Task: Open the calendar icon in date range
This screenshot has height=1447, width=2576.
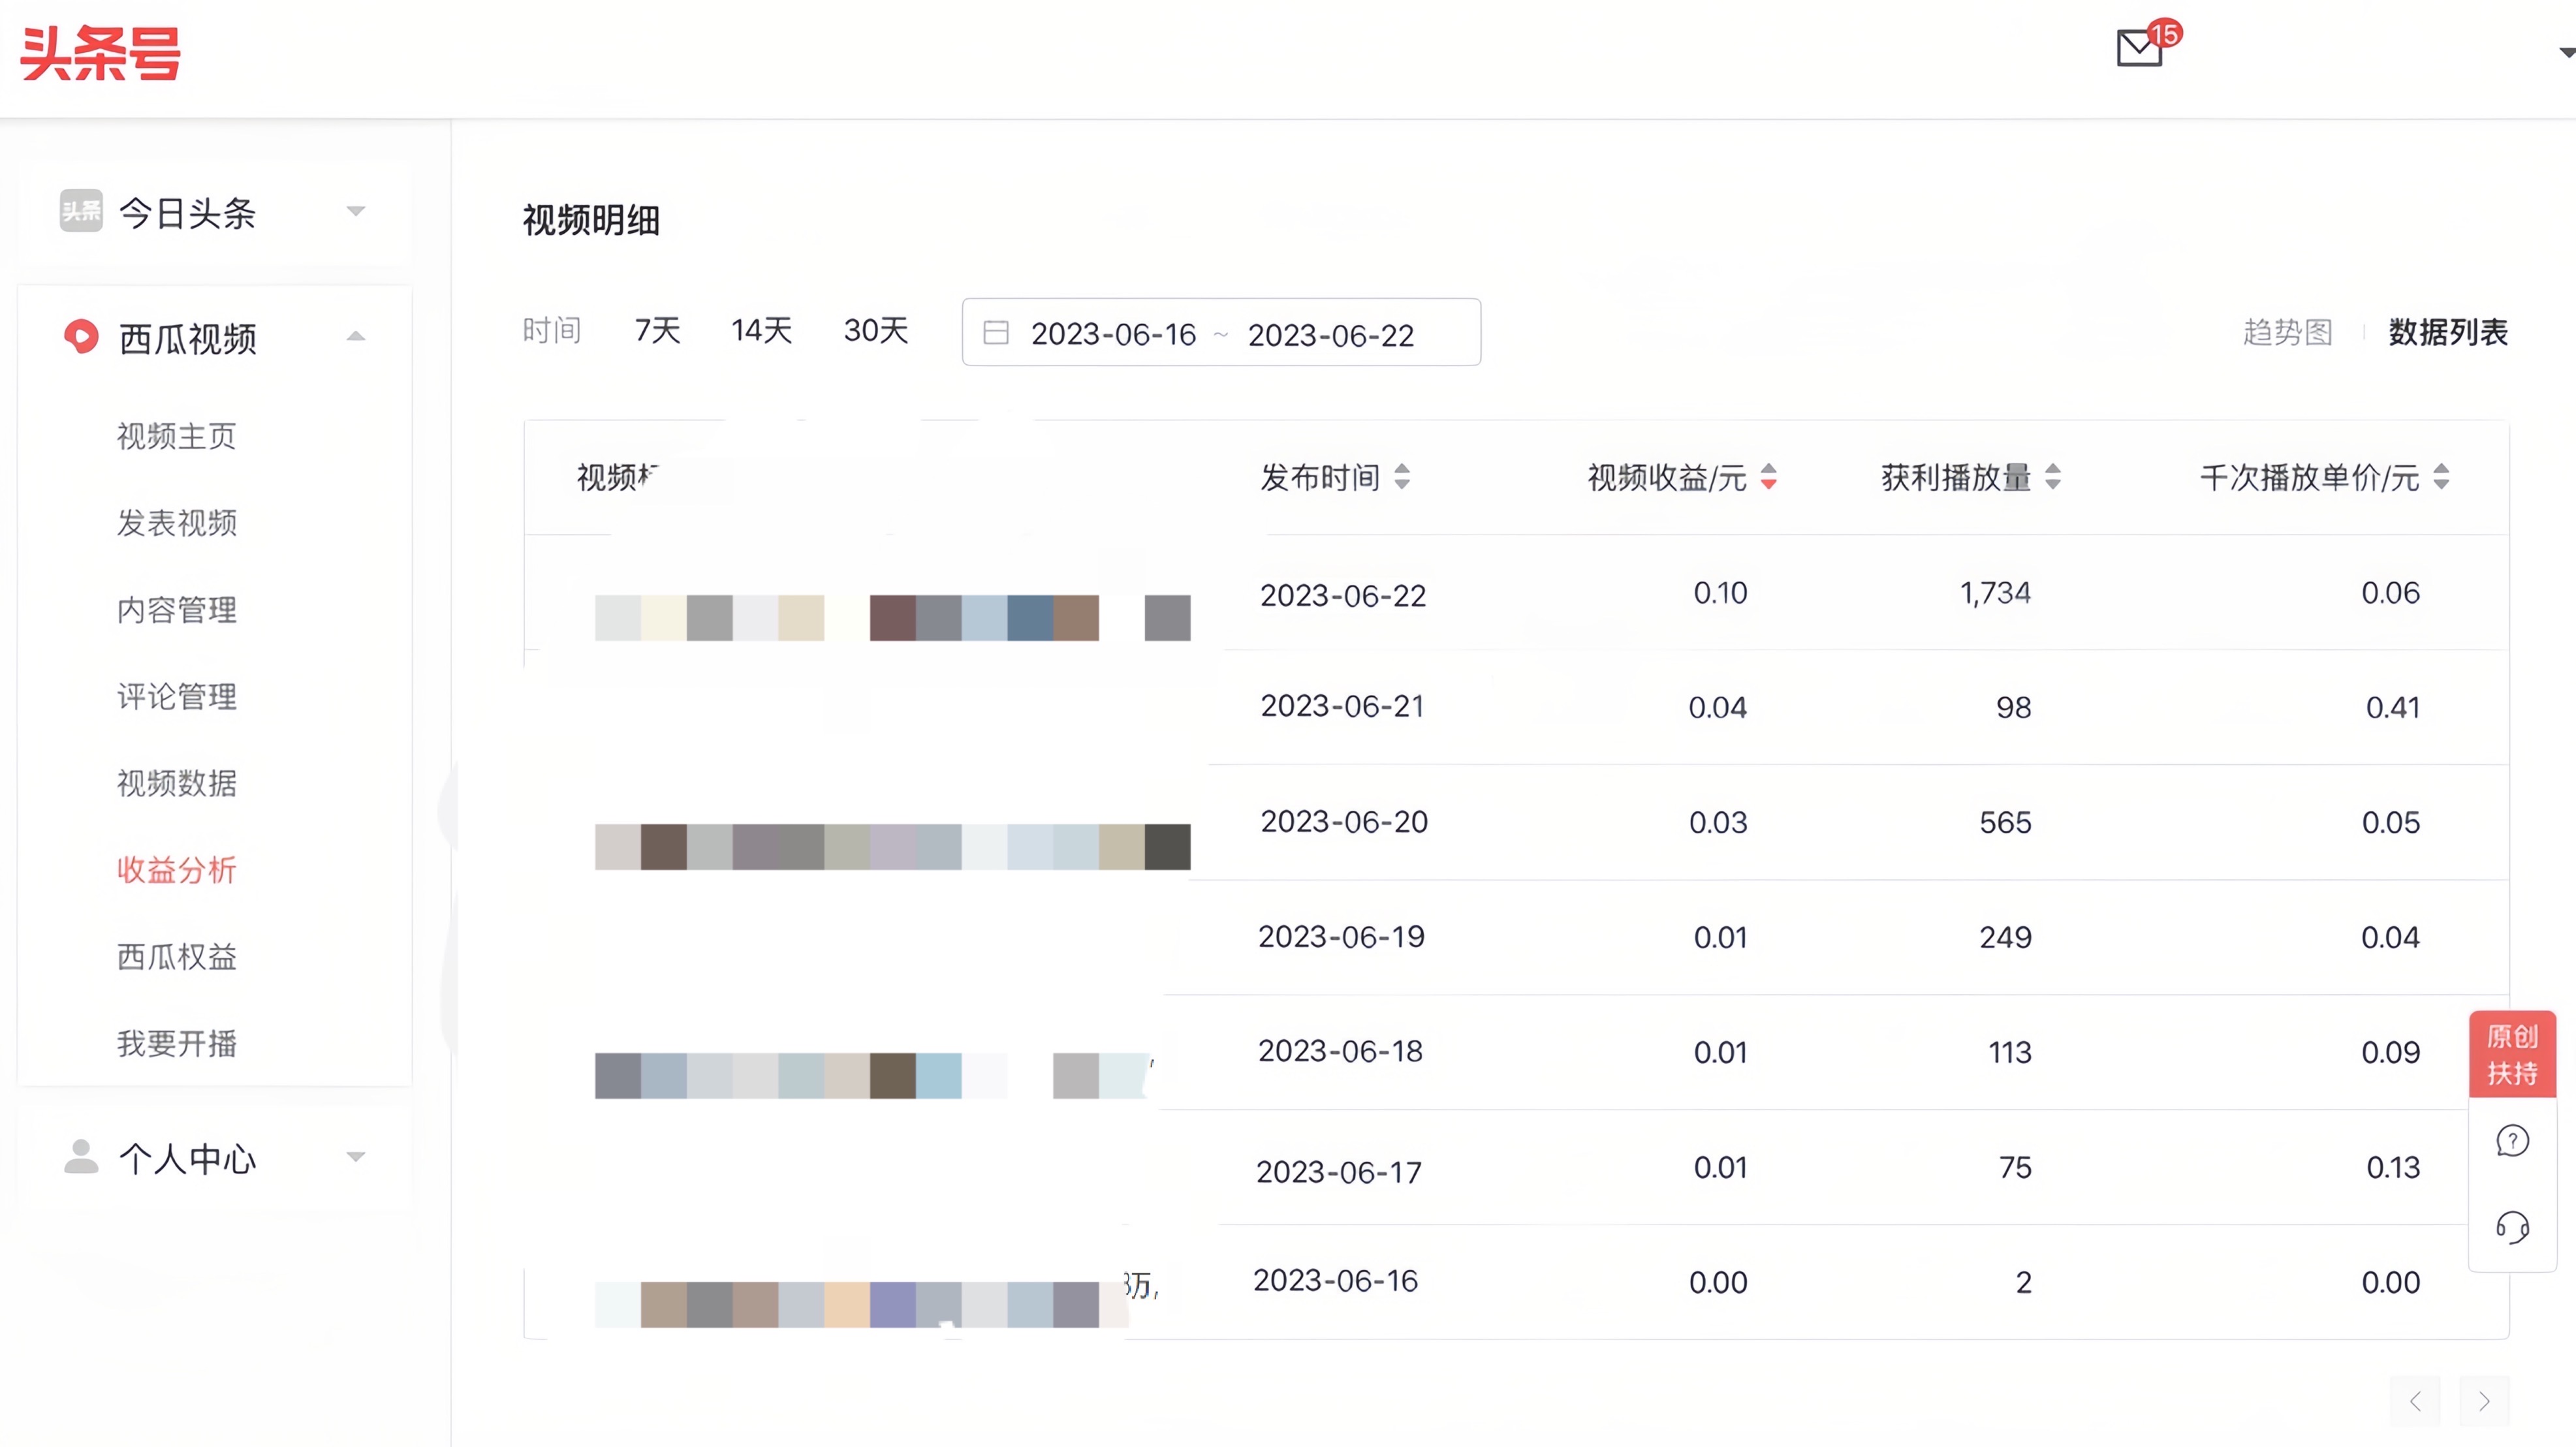Action: (x=996, y=333)
